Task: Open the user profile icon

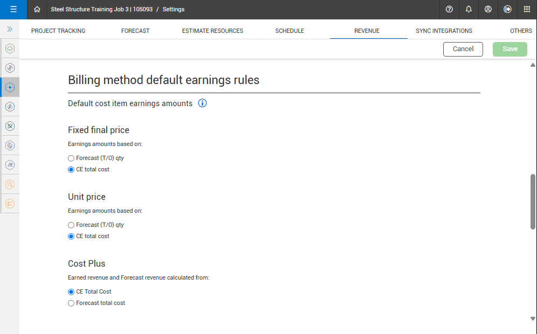Action: (x=488, y=9)
